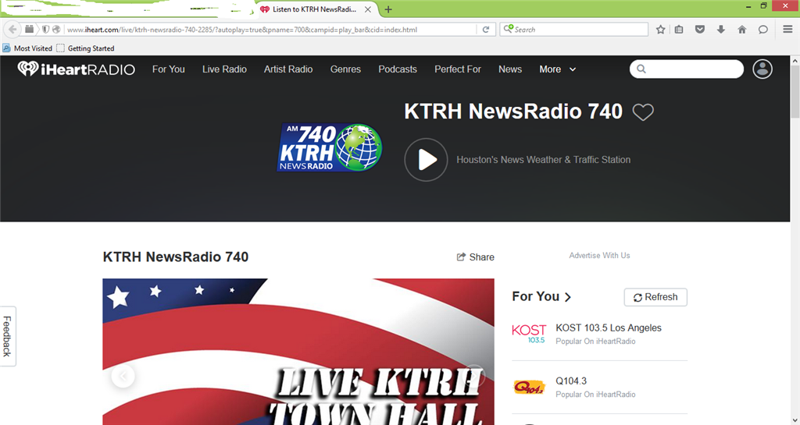Expand the More dropdown menu
The image size is (800, 425).
558,69
